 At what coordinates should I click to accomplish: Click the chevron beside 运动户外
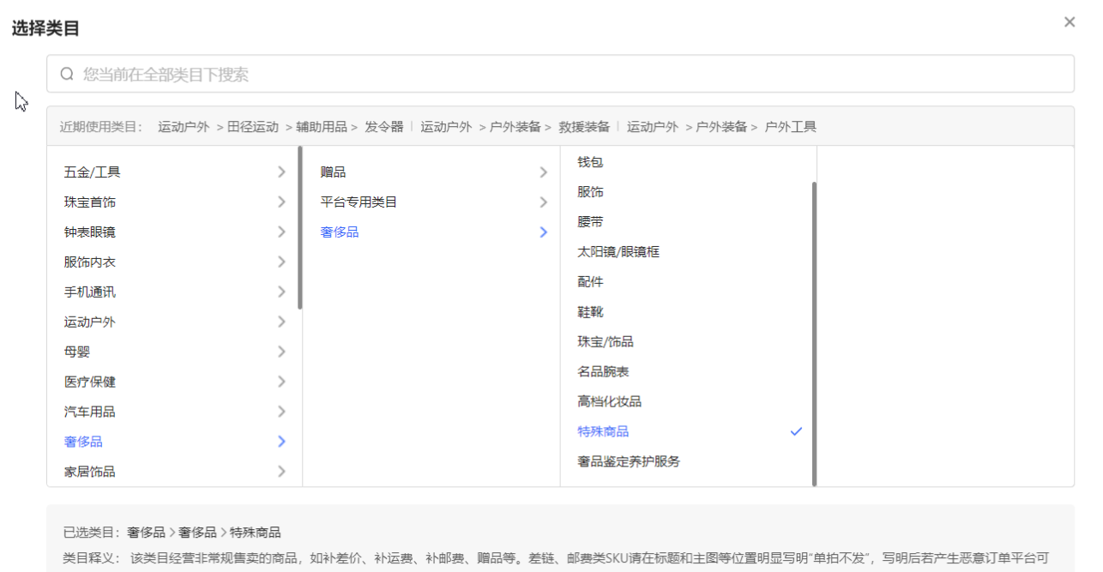281,322
